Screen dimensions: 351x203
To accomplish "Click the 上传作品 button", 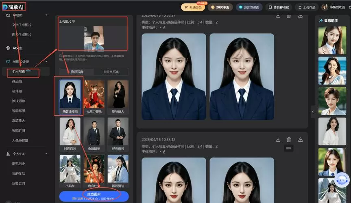I will click(x=307, y=7).
